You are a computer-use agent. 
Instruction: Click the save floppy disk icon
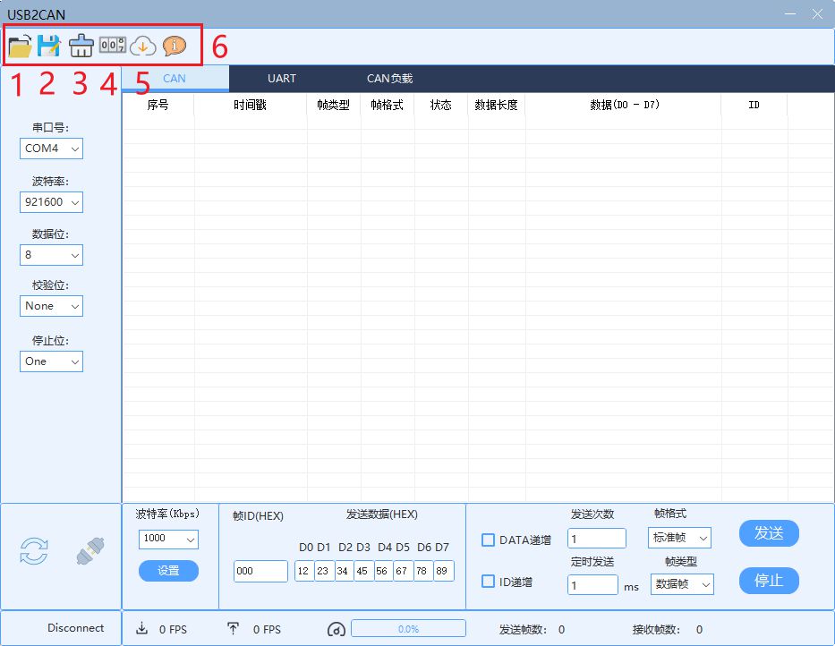click(x=48, y=46)
